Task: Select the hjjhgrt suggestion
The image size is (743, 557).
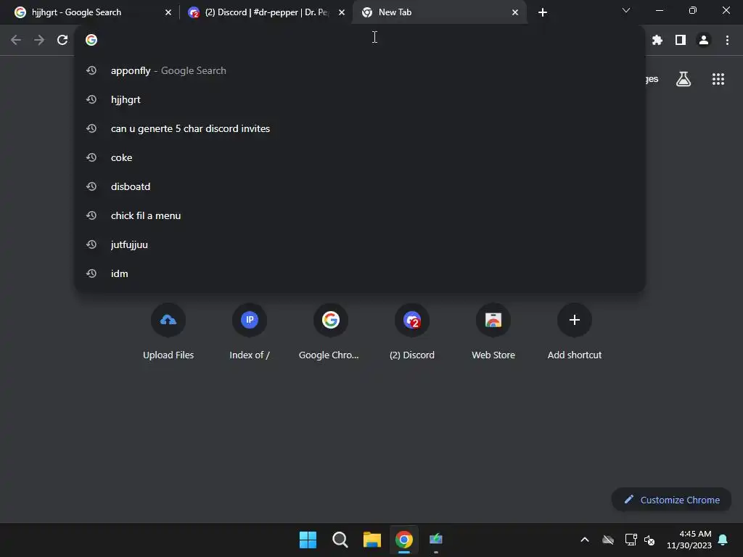Action: tap(360, 99)
